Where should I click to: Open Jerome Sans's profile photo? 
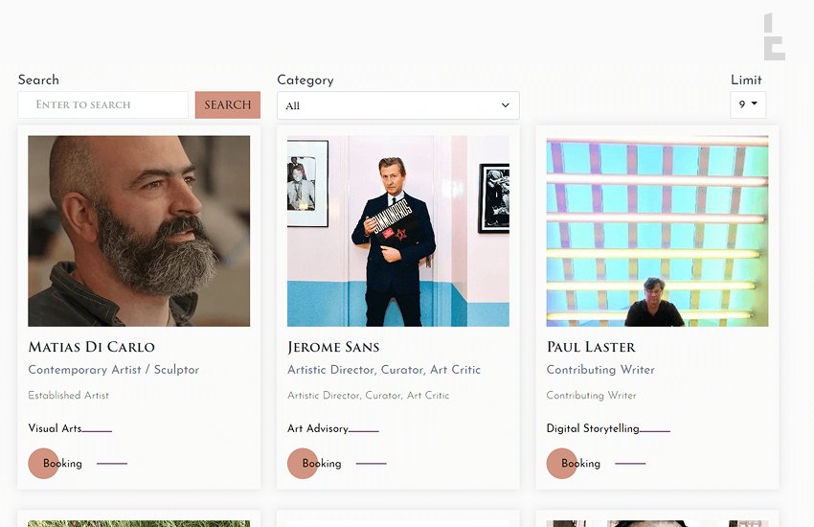point(398,231)
